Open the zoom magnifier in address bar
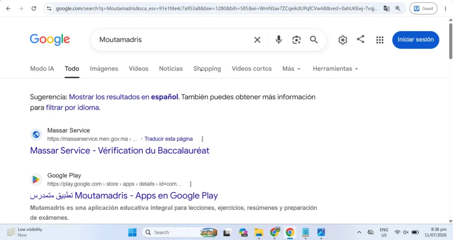Screen dimensions: 453x240 click(x=398, y=8)
